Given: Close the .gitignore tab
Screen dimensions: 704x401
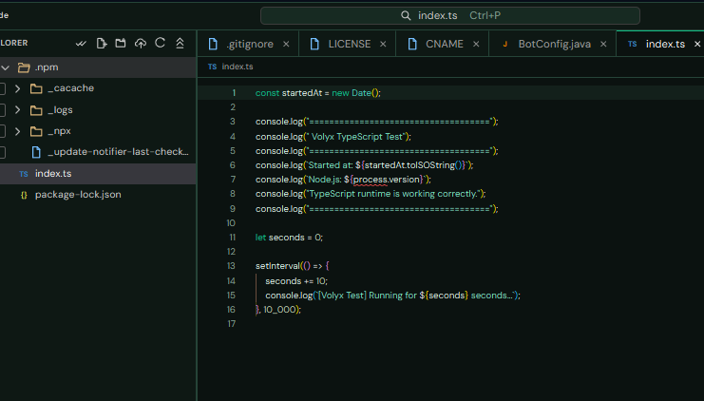Looking at the screenshot, I should tap(286, 44).
